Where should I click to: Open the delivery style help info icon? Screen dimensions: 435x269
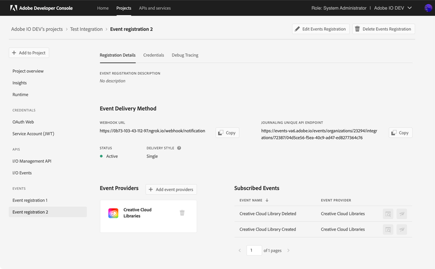click(x=179, y=148)
